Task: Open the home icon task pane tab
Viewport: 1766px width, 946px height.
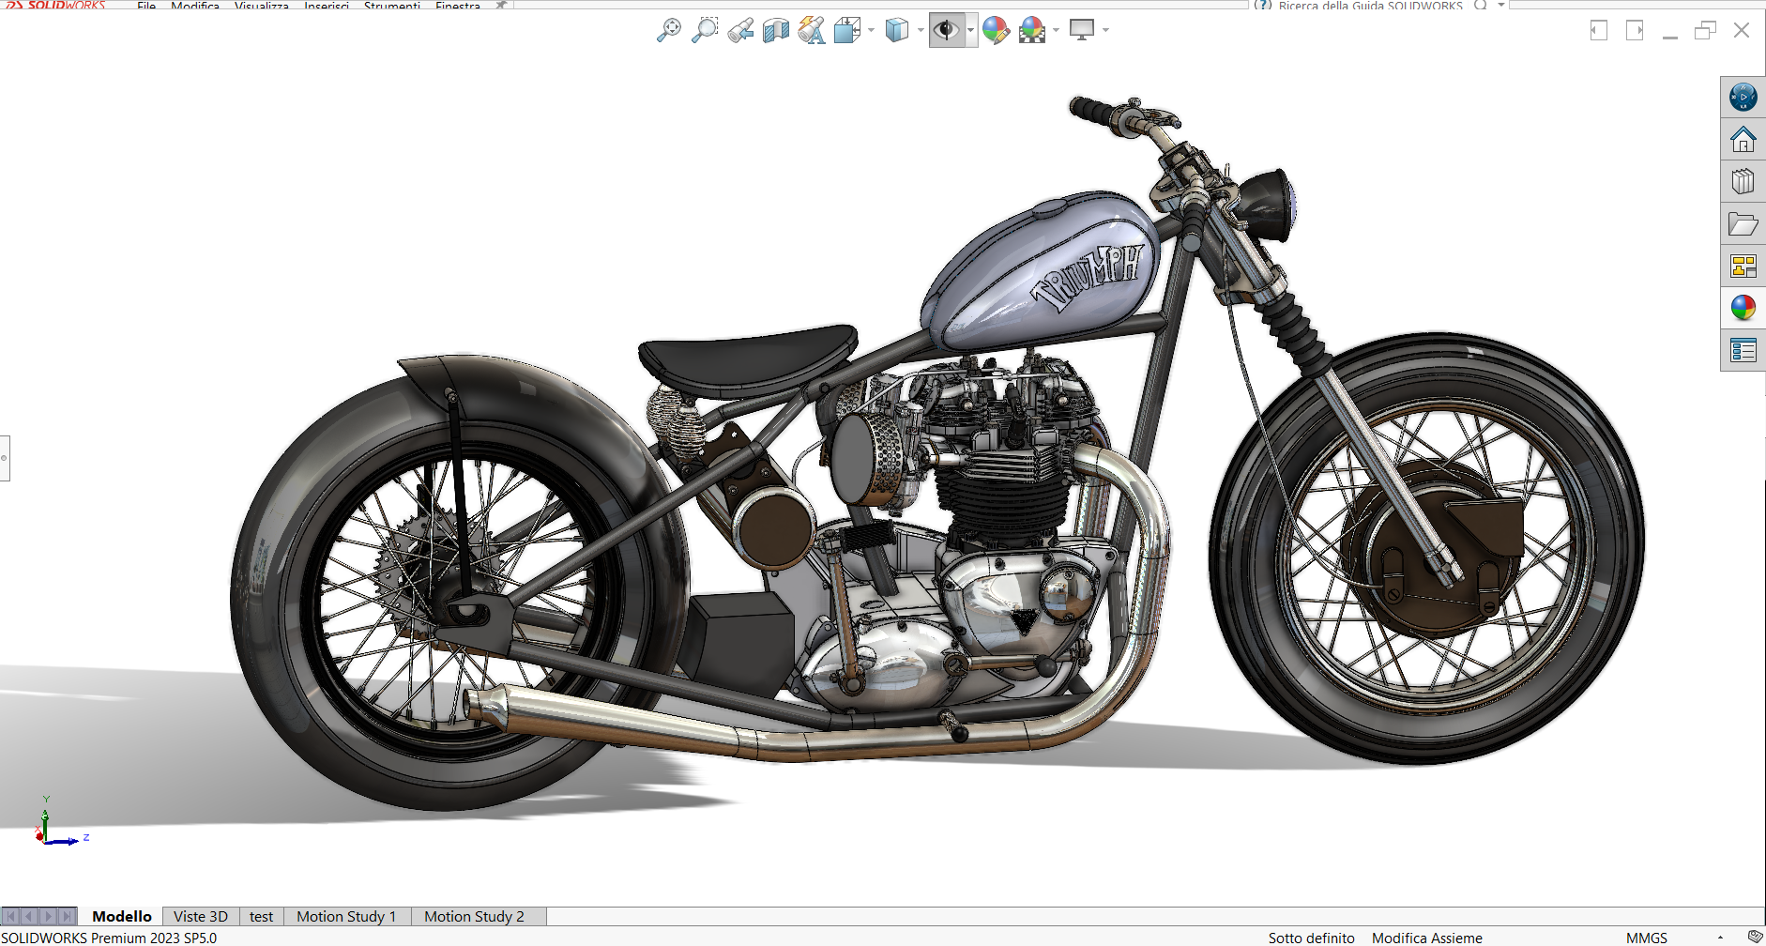Action: (1743, 140)
